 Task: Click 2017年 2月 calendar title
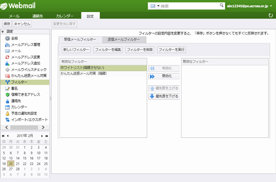[25, 136]
